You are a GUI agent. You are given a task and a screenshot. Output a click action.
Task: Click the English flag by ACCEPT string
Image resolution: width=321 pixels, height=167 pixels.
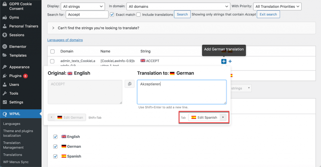[x=143, y=61]
